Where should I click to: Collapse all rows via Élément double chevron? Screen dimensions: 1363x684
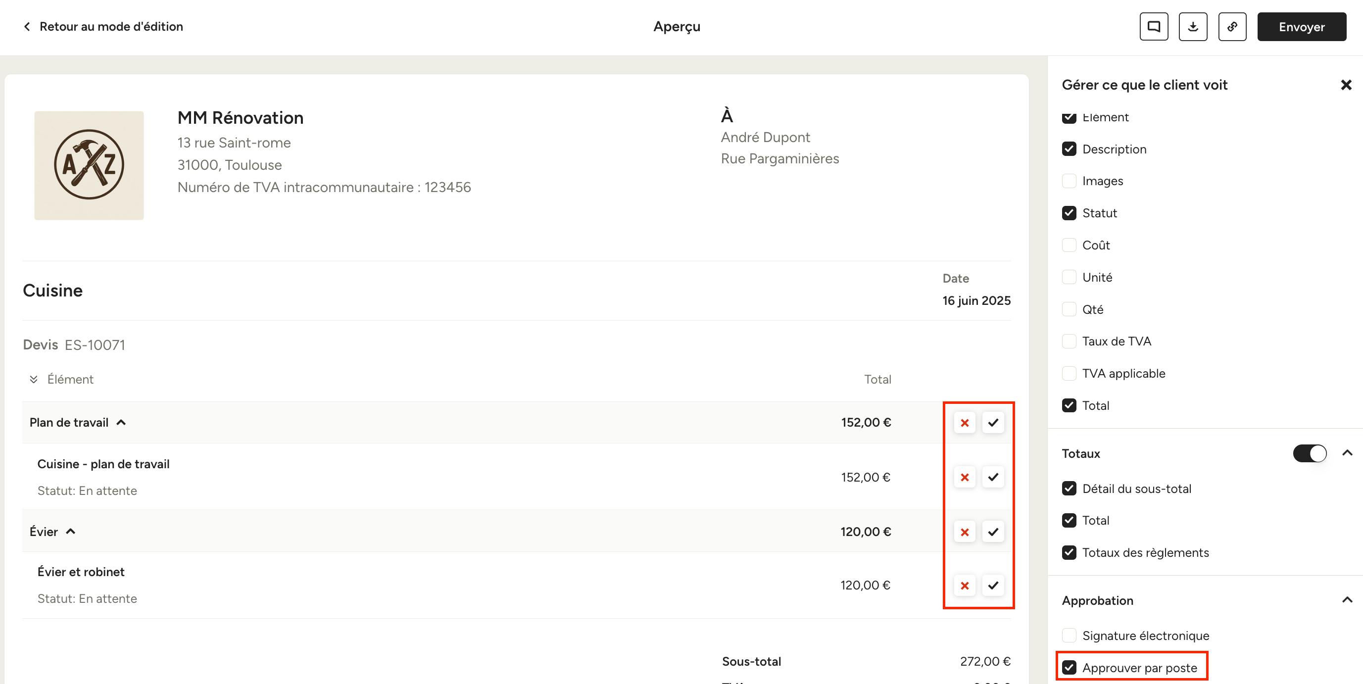(33, 380)
